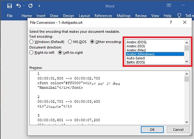Select Arabic (Windows) encoding

click(x=155, y=54)
